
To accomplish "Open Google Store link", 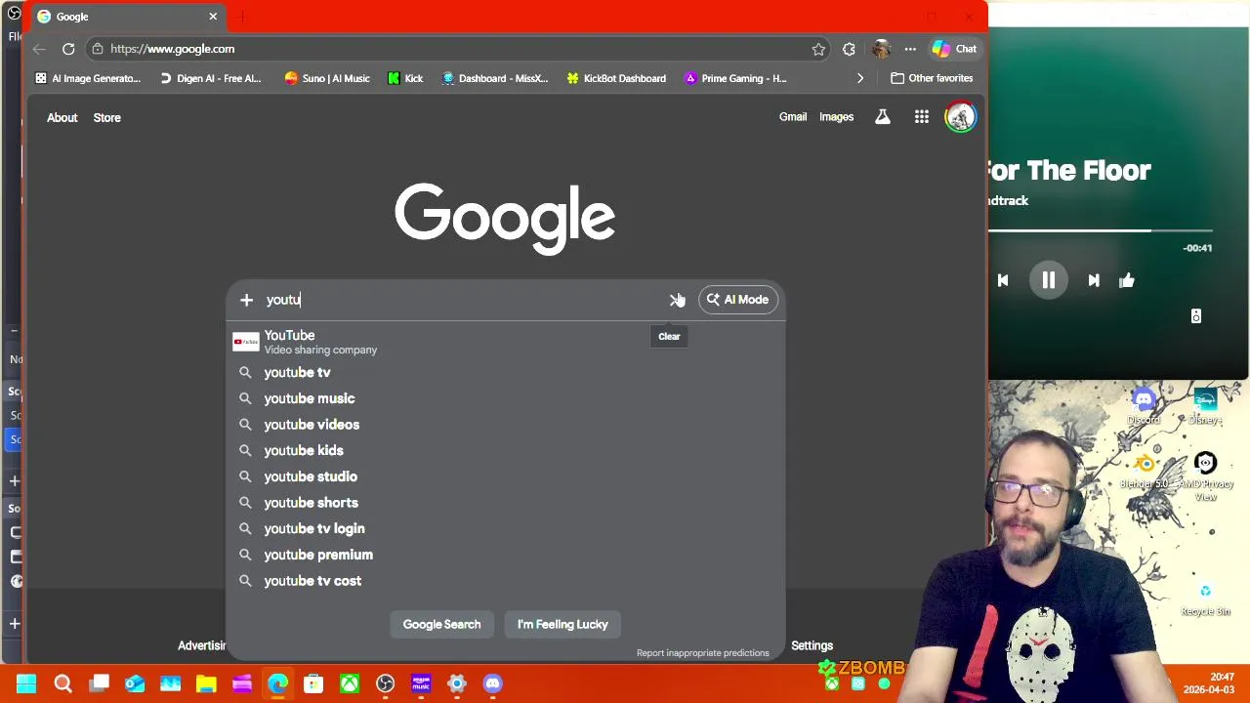I will coord(107,118).
